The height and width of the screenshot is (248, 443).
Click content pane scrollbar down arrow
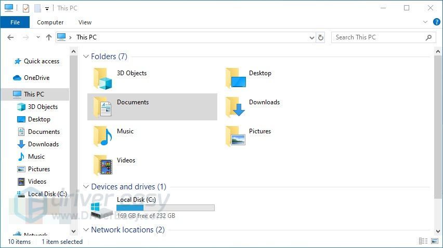point(438,231)
